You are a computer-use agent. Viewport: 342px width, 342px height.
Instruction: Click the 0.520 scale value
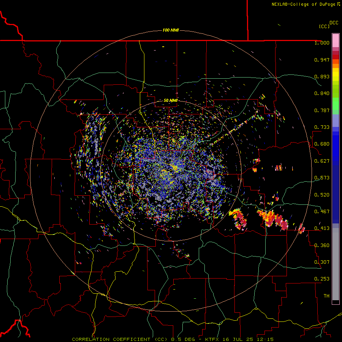pos(322,195)
